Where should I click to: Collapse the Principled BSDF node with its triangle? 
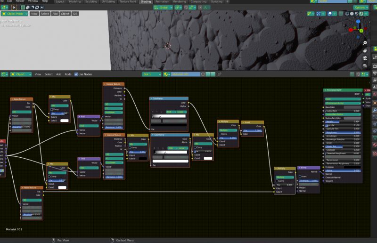click(325, 90)
